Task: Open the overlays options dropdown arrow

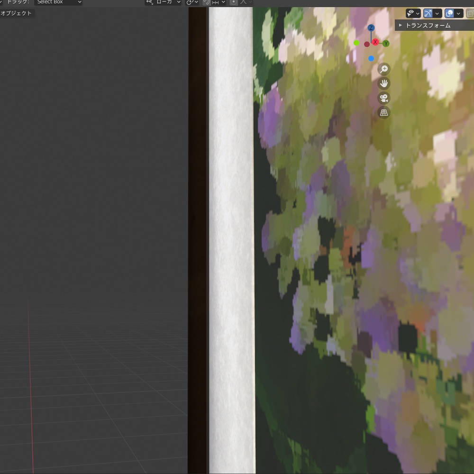Action: pos(458,13)
